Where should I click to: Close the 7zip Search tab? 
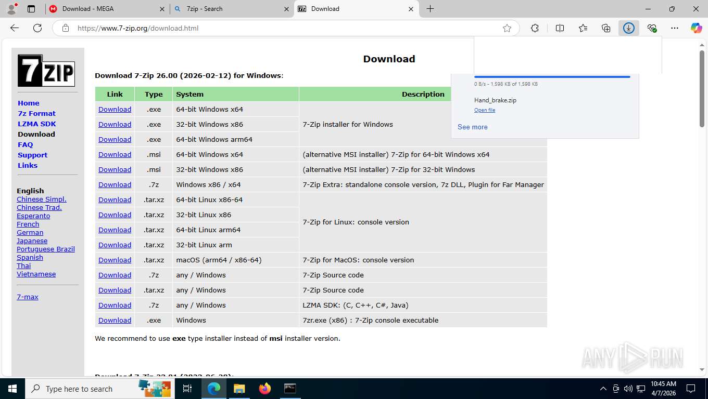coord(286,9)
